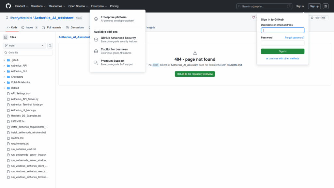Switch to the Insights tab
334x188 pixels.
pyautogui.click(x=151, y=27)
